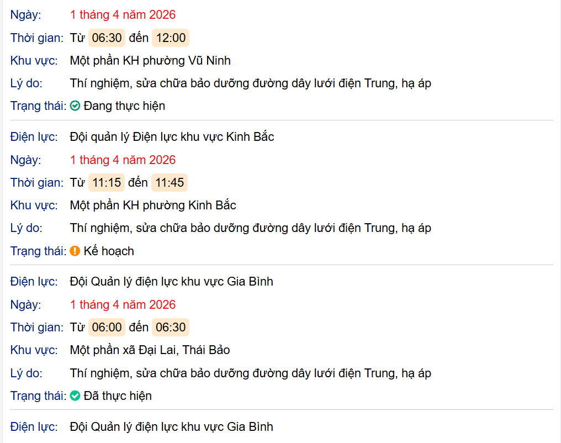Click the "Đang thực hiện" status text

click(124, 106)
